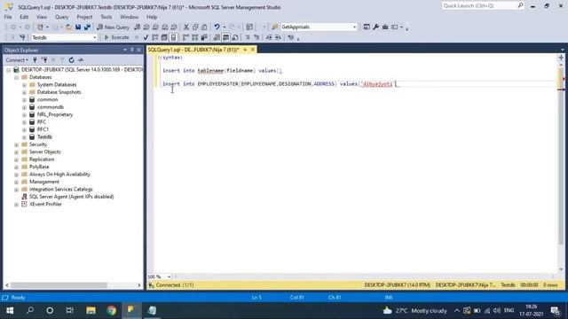The width and height of the screenshot is (568, 319).
Task: Open the View menu
Action: click(x=42, y=17)
